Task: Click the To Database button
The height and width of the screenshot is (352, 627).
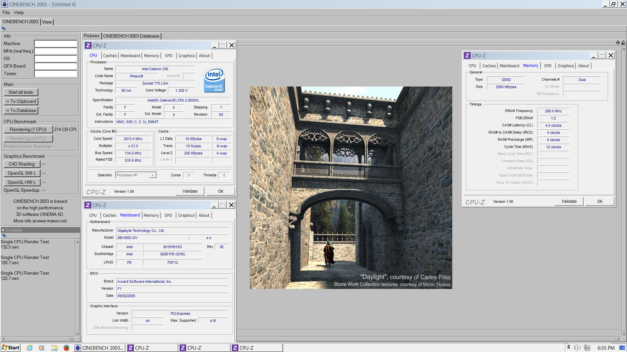Action: [21, 111]
